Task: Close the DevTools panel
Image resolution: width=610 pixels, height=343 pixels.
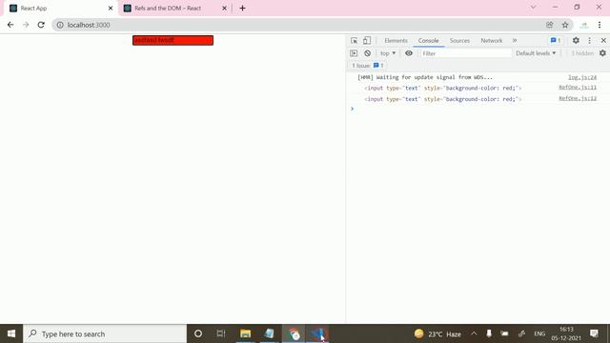Action: tap(603, 40)
